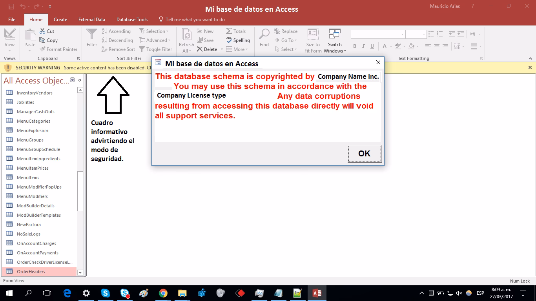536x301 pixels.
Task: Open the File tab
Action: click(x=12, y=20)
